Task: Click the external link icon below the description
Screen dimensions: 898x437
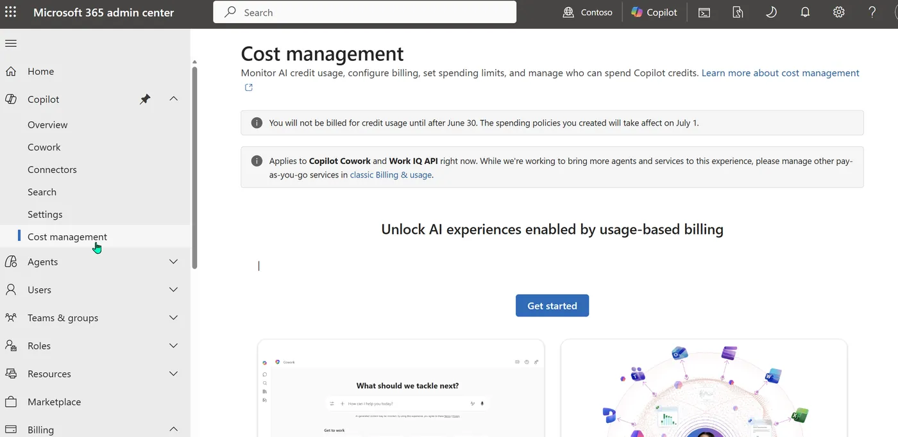Action: (x=249, y=88)
